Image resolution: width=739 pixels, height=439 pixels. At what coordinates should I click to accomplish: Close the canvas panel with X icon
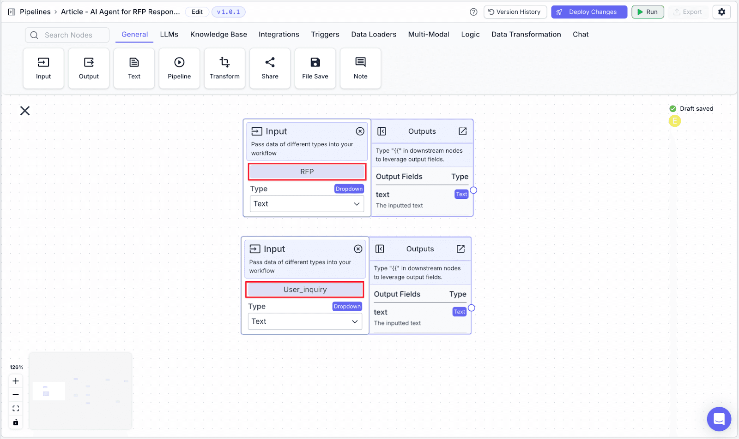tap(25, 111)
